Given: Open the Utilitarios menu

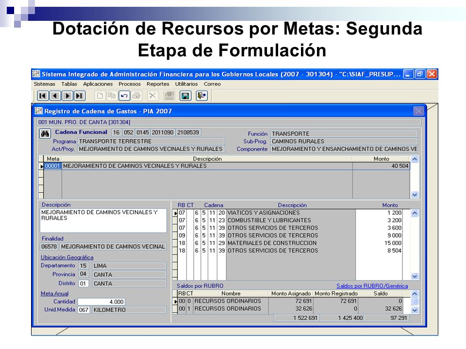Looking at the screenshot, I should coord(186,84).
